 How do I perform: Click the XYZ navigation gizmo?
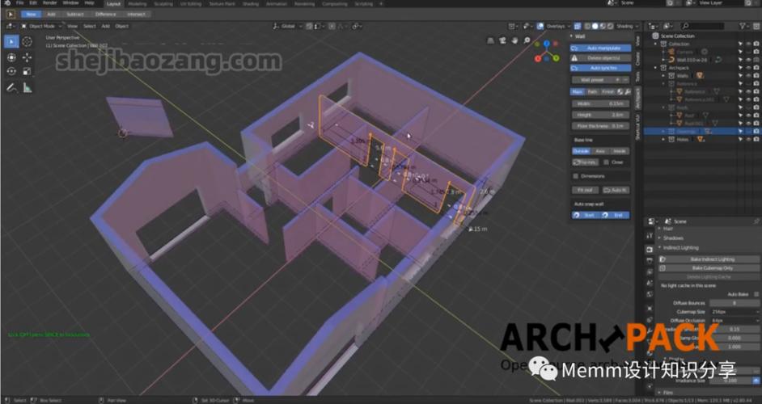click(547, 51)
